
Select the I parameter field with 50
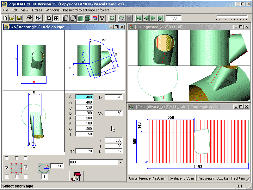(x=84, y=134)
